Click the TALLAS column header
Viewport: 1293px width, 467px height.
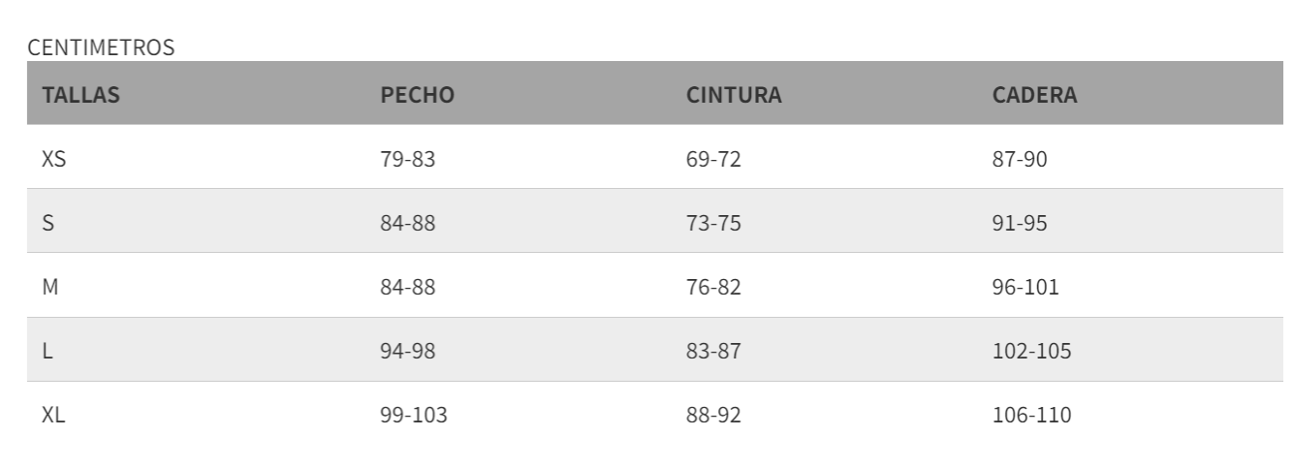[x=81, y=95]
